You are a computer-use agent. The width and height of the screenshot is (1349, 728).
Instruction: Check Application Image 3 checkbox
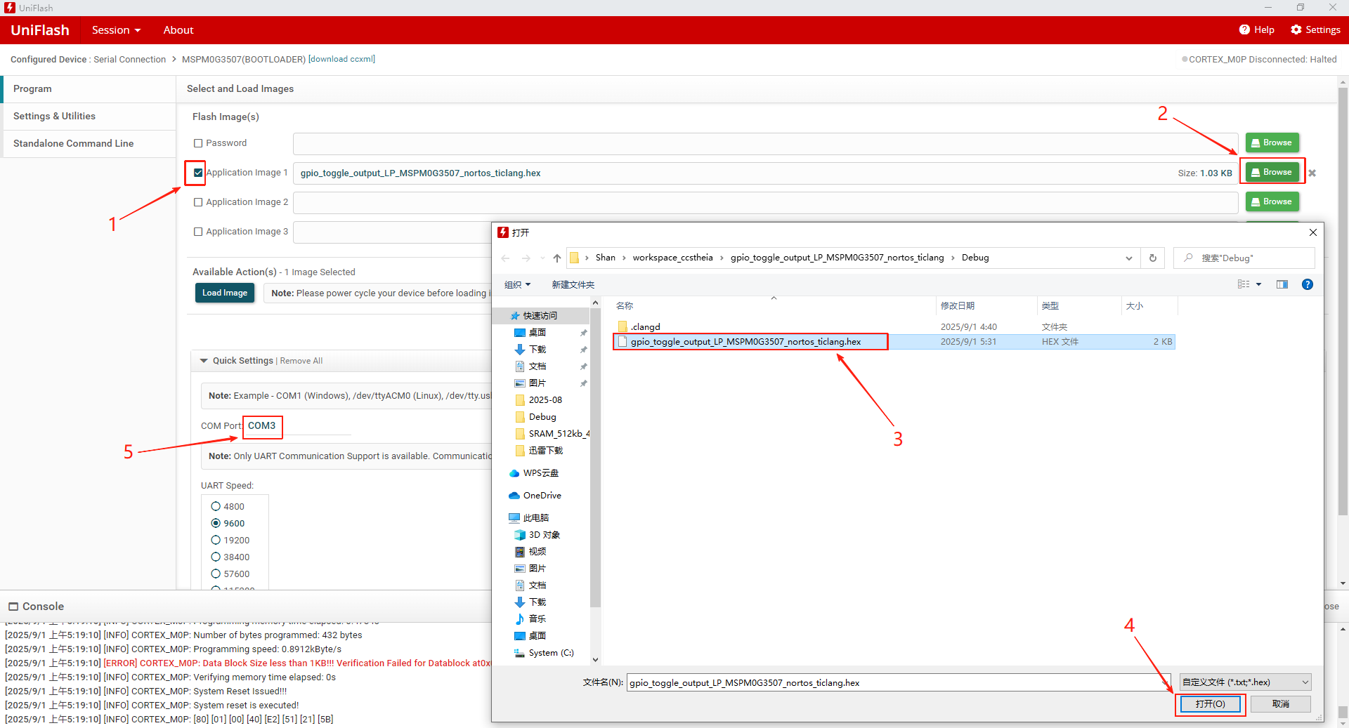click(x=198, y=232)
